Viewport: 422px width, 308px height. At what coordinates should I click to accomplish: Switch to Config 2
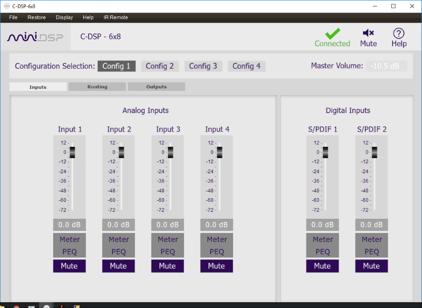click(x=160, y=66)
